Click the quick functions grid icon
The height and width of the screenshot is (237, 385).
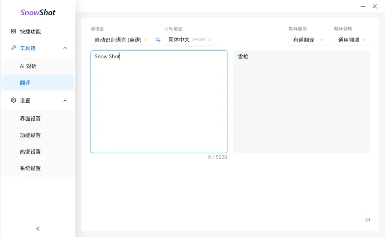tap(13, 31)
